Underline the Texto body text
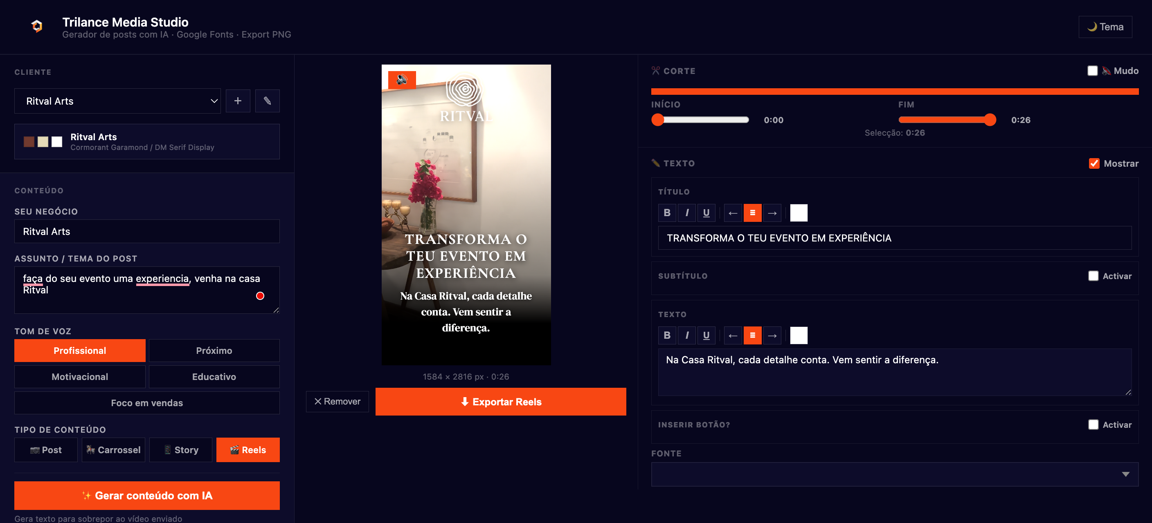The width and height of the screenshot is (1152, 523). 706,335
